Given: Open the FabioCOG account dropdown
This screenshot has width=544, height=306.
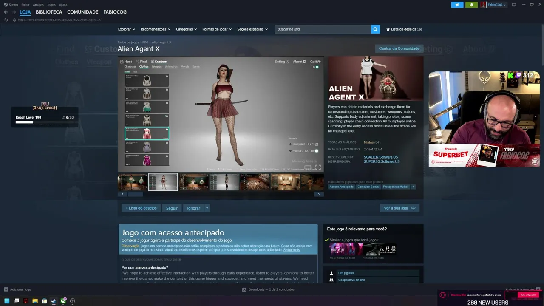Looking at the screenshot, I should pos(496,5).
